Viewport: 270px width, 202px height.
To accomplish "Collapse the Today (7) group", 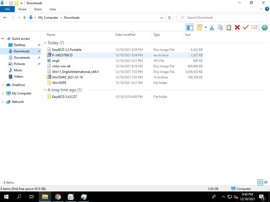I will click(x=45, y=43).
